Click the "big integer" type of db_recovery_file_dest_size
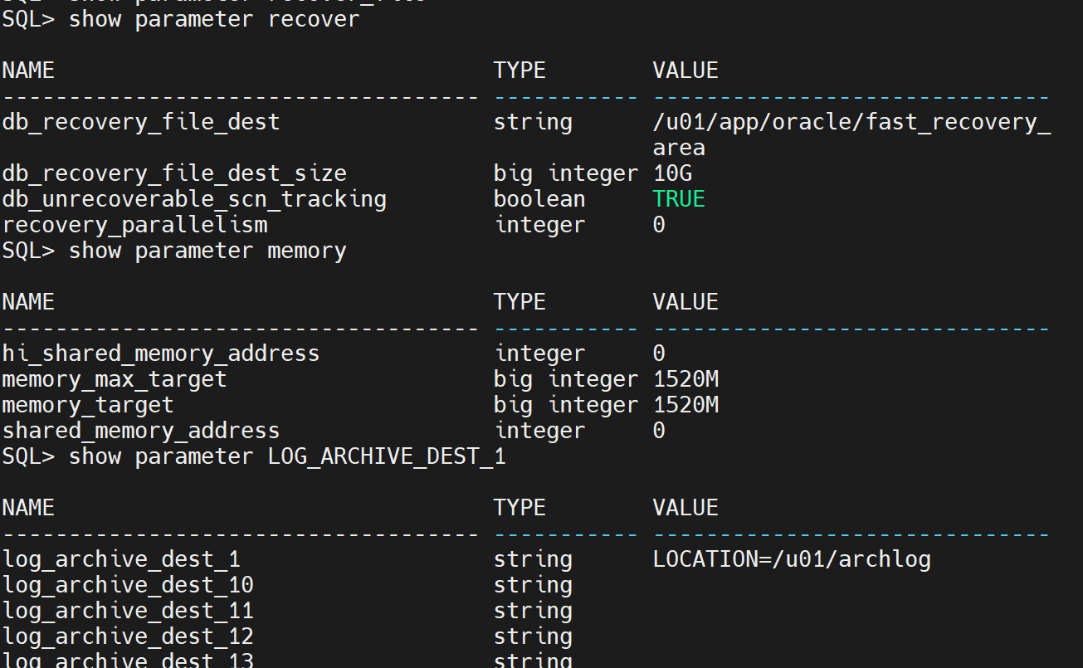Image resolution: width=1083 pixels, height=668 pixels. click(566, 173)
